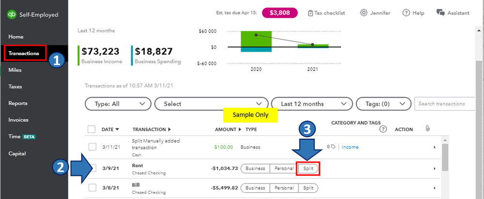Click Split on the Rent transaction
The height and width of the screenshot is (199, 484).
click(308, 168)
